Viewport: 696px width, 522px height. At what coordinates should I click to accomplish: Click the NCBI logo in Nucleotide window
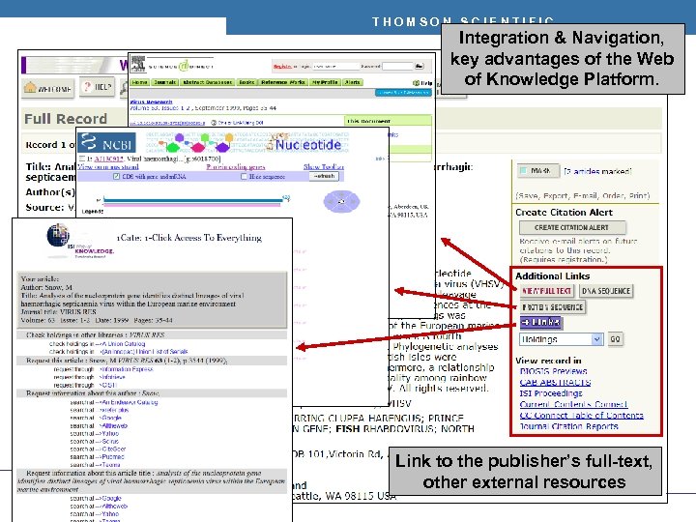106,143
